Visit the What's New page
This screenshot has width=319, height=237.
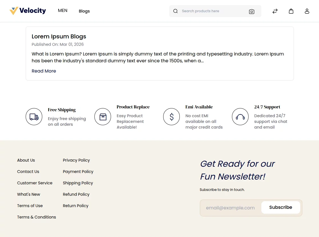[29, 194]
